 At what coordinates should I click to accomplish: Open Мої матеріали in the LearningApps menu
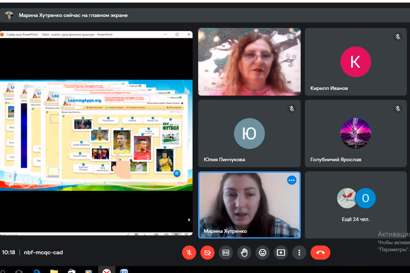point(174,107)
